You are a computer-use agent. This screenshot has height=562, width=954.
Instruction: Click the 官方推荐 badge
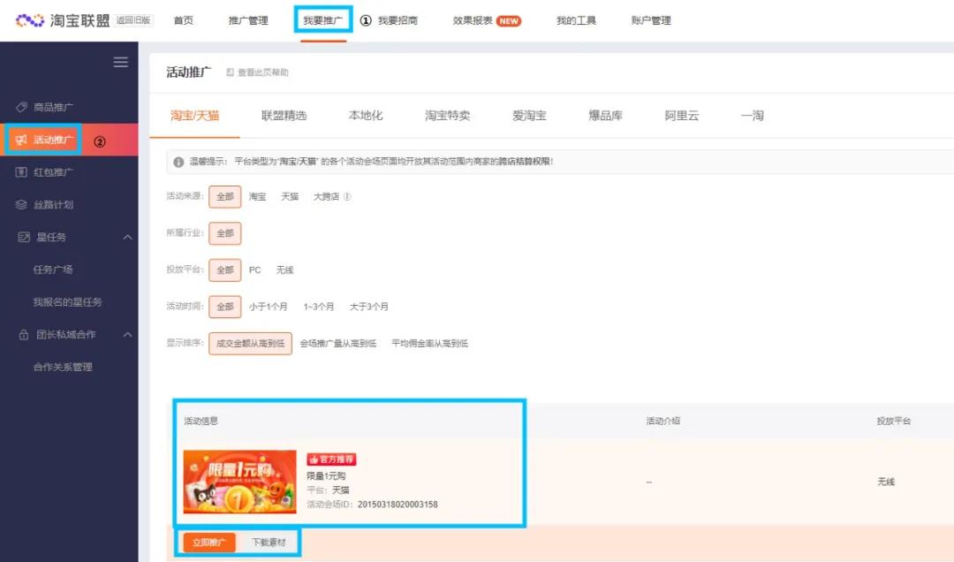331,459
